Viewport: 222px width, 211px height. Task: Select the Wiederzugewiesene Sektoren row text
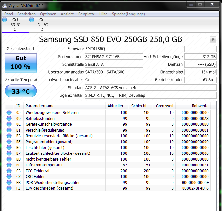[x=52, y=113]
